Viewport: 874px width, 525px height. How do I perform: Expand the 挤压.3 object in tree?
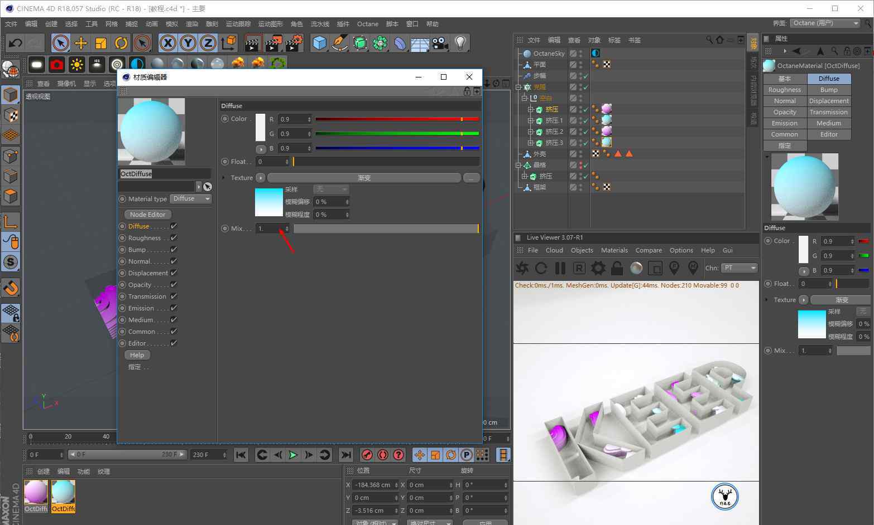(530, 143)
